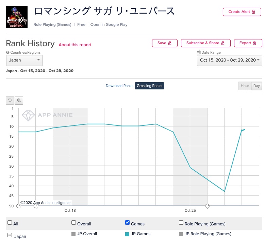Uncheck the Games checkbox
The image size is (265, 240).
point(127,223)
